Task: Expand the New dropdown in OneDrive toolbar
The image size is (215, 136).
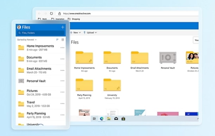Action: click(x=75, y=33)
